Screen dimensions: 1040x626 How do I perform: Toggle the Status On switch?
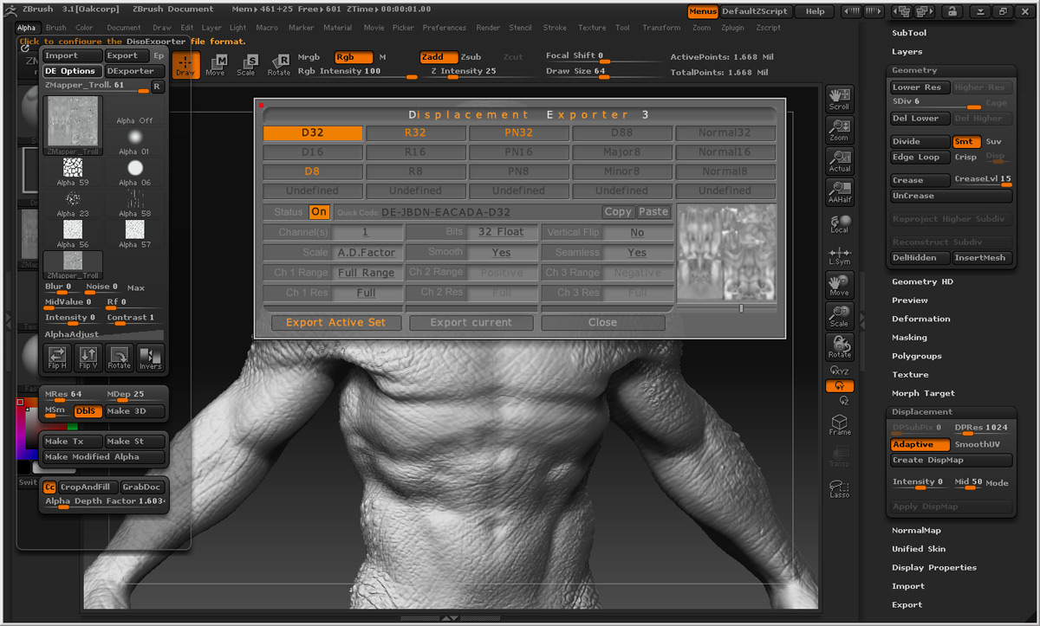click(x=319, y=212)
